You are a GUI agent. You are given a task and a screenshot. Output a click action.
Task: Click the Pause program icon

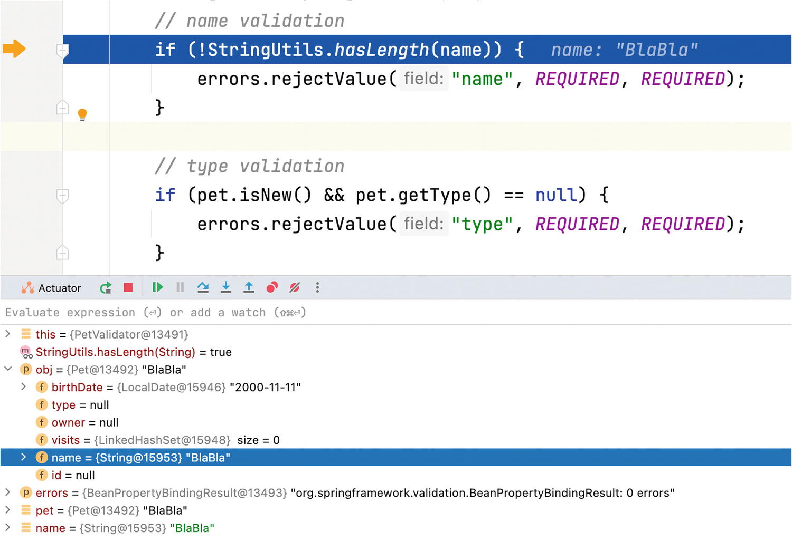180,287
